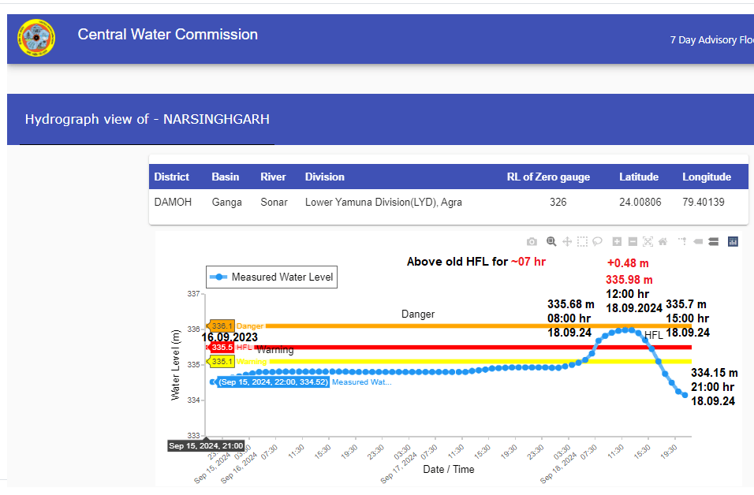754x495 pixels.
Task: Reset axes with the home icon
Action: 663,241
